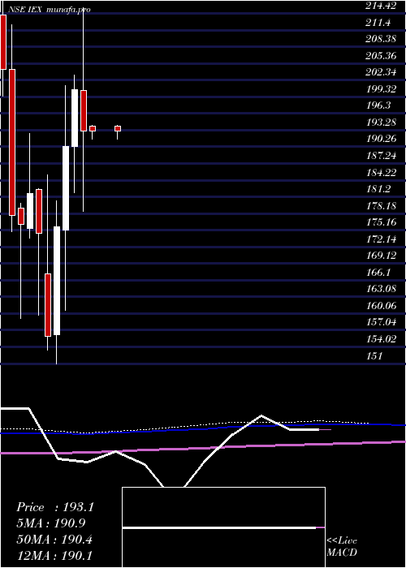
Task: Select the 175.16 price axis label
Action: point(381,222)
